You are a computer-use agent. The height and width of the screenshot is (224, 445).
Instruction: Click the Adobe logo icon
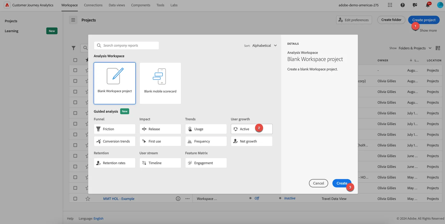click(7, 5)
